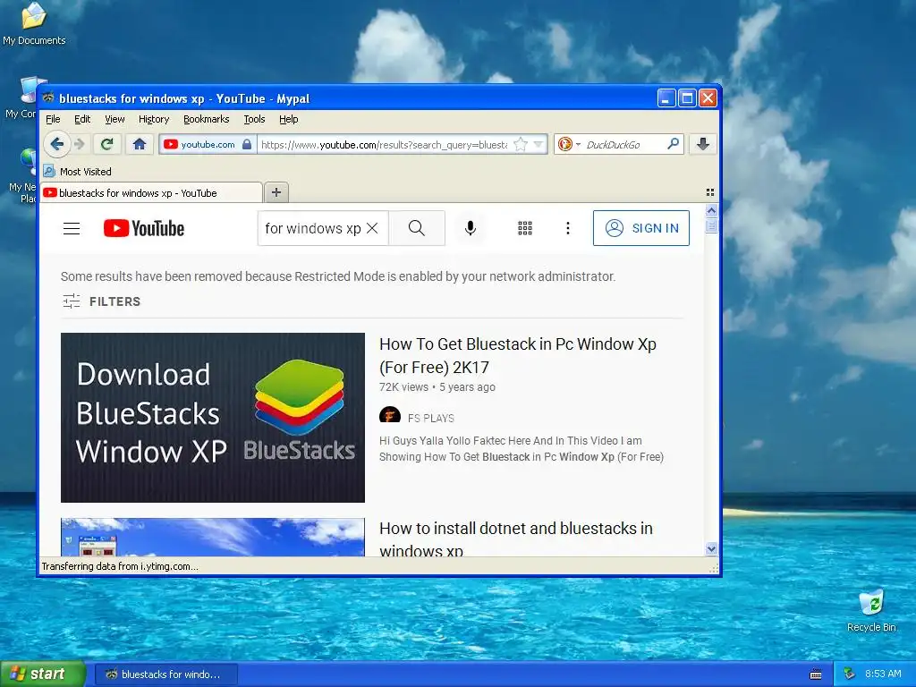Open the View menu
Viewport: 916px width, 687px height.
pos(114,119)
